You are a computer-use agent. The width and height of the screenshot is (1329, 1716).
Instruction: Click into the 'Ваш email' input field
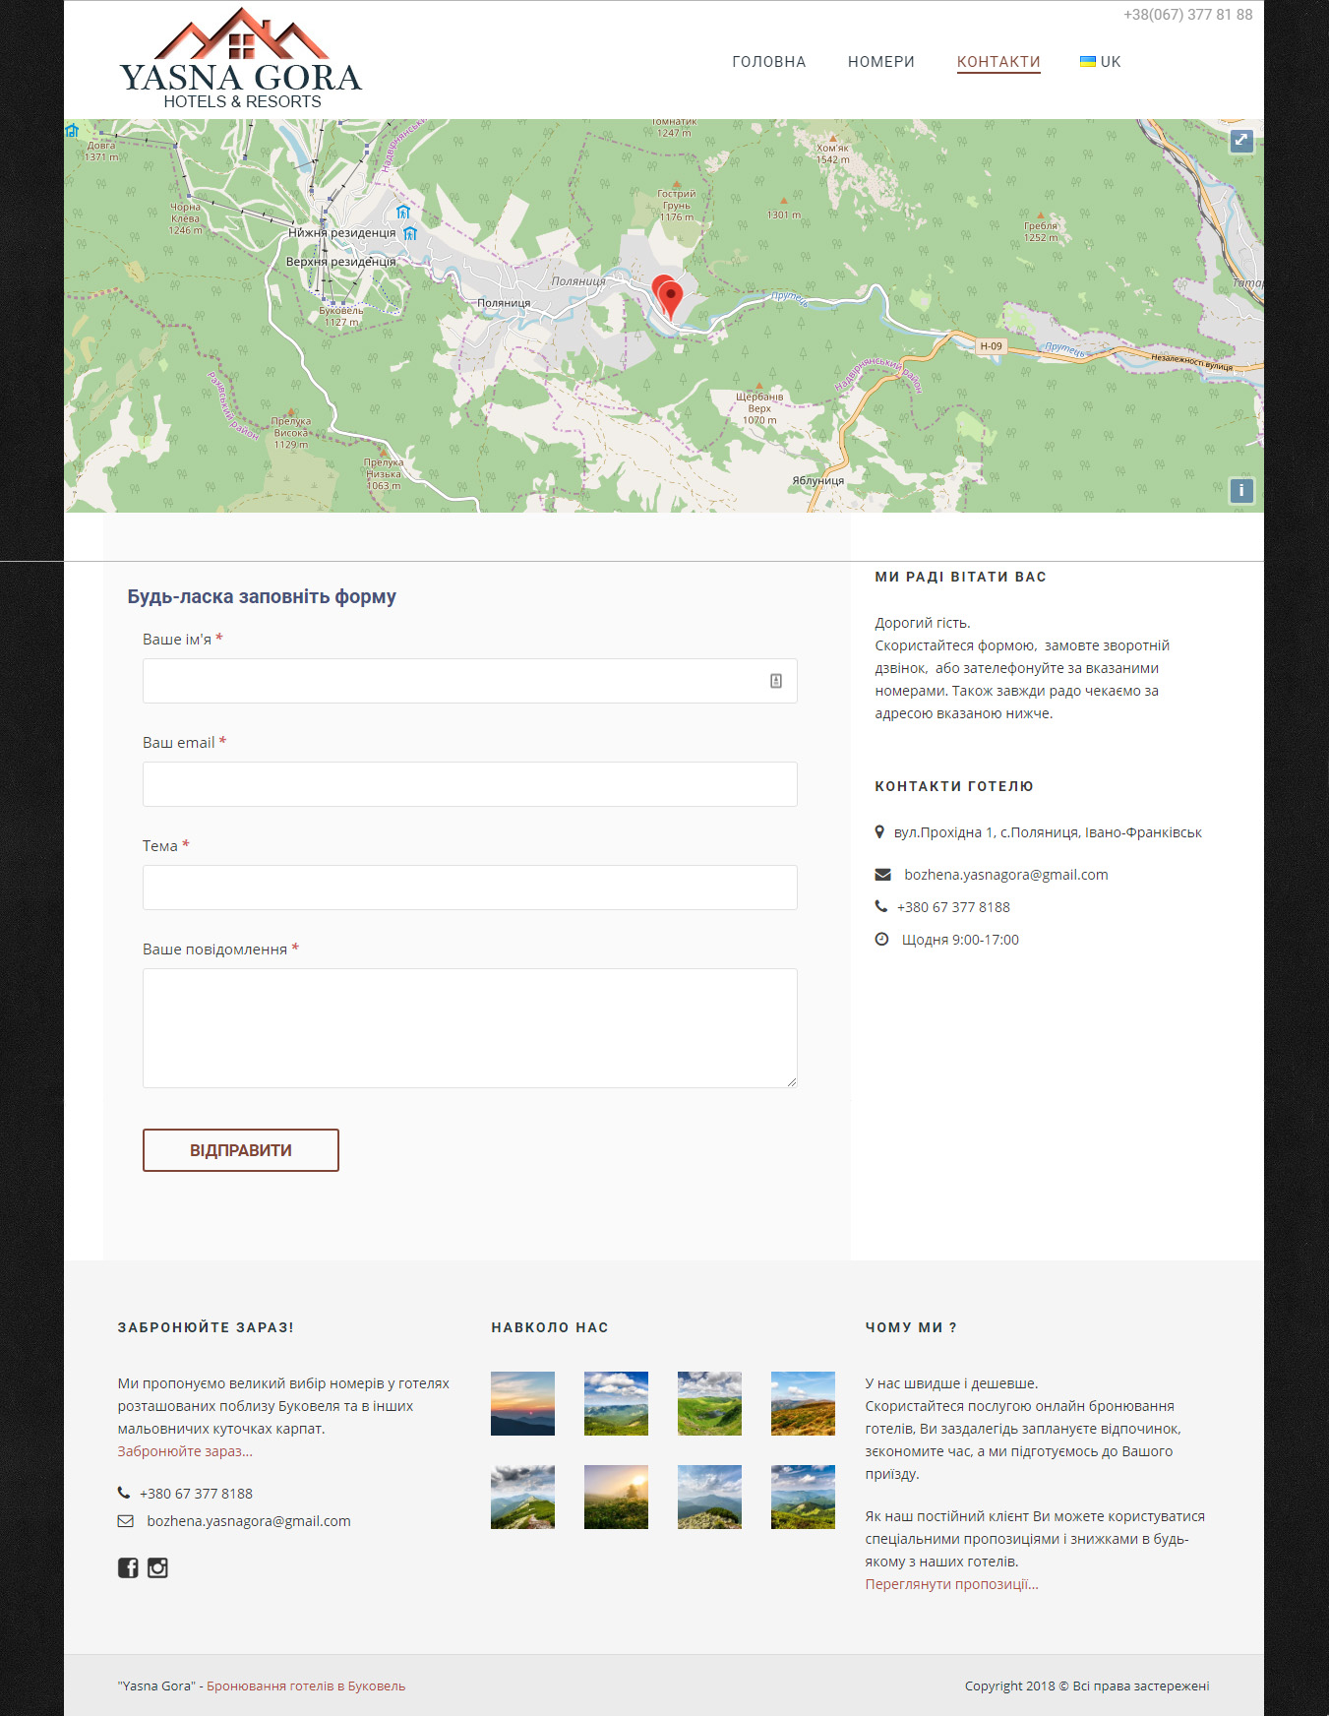pyautogui.click(x=470, y=784)
